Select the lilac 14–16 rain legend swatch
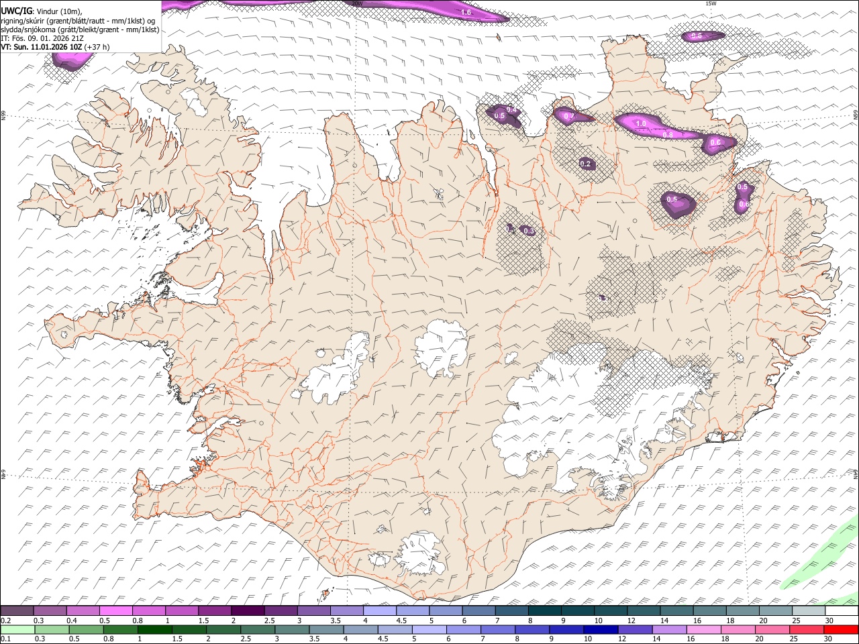 coord(670,629)
